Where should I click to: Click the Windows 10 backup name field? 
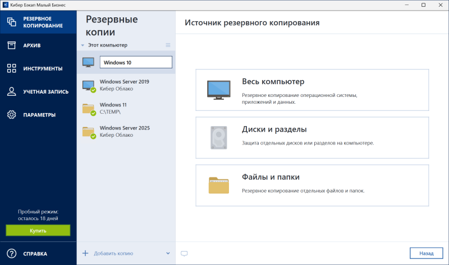pos(136,62)
